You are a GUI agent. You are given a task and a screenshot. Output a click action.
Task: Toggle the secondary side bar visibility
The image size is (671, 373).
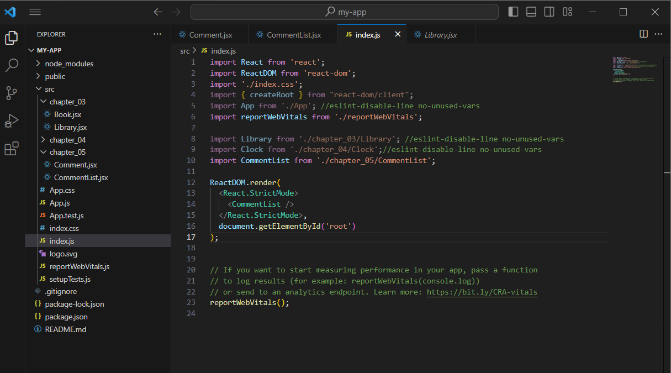[549, 12]
